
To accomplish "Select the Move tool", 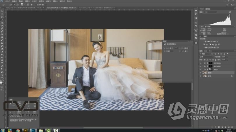I will 2,11.
